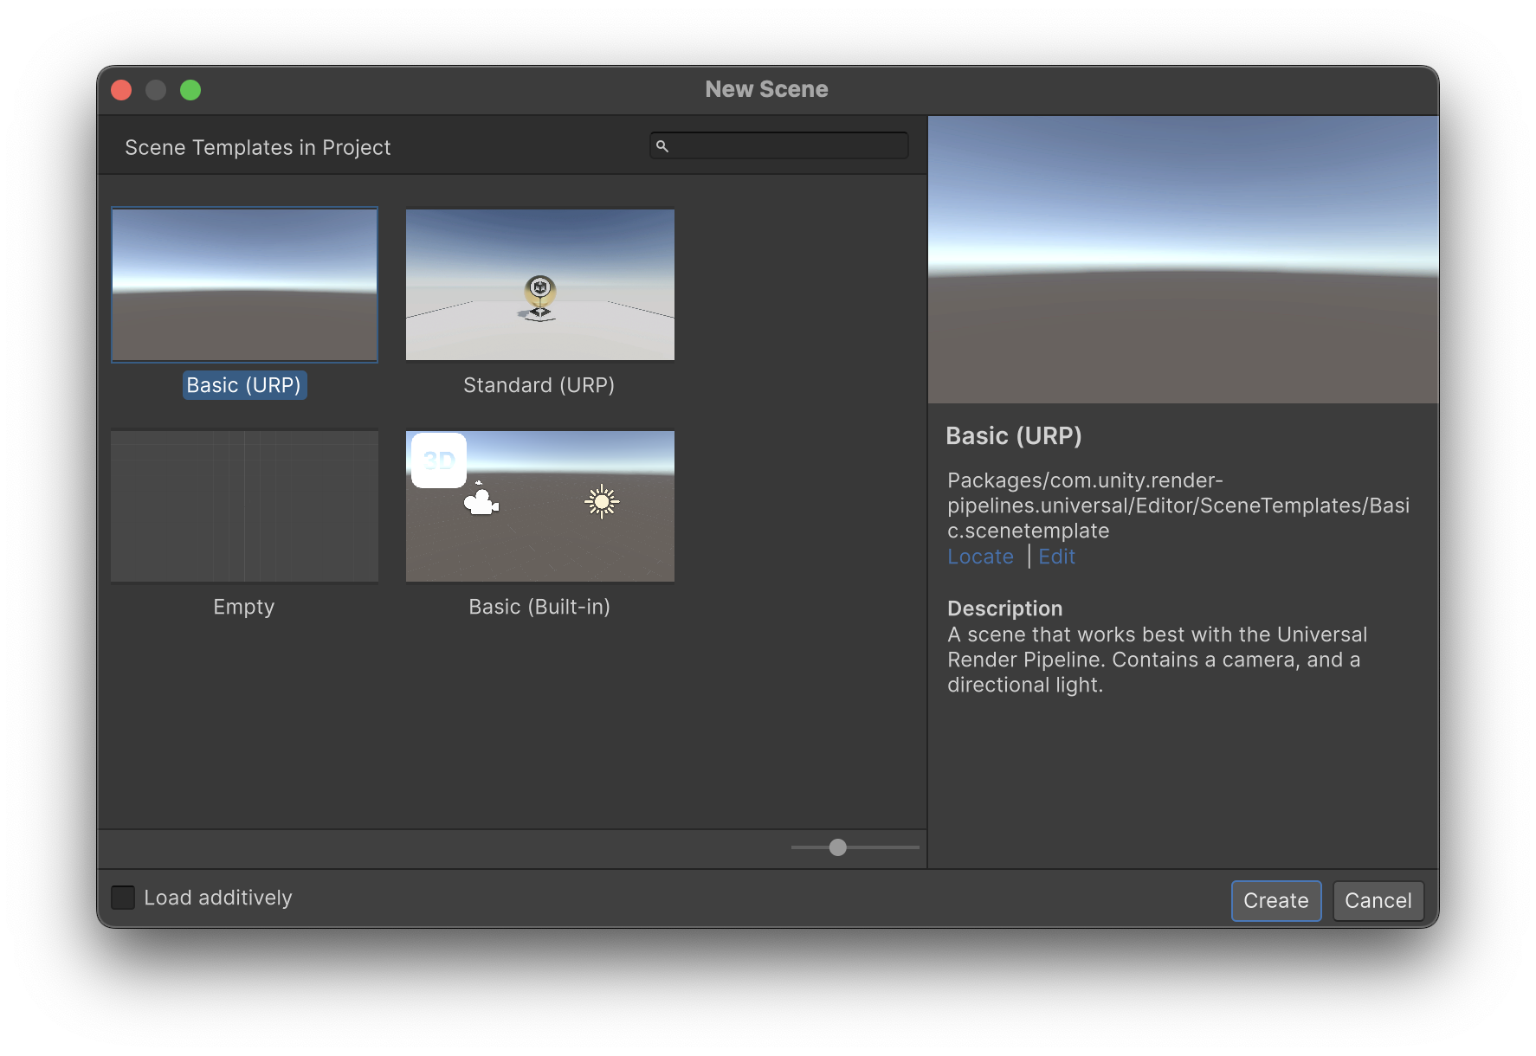Click the 3D badge on Basic (Built-in)
The height and width of the screenshot is (1056, 1536).
click(439, 460)
